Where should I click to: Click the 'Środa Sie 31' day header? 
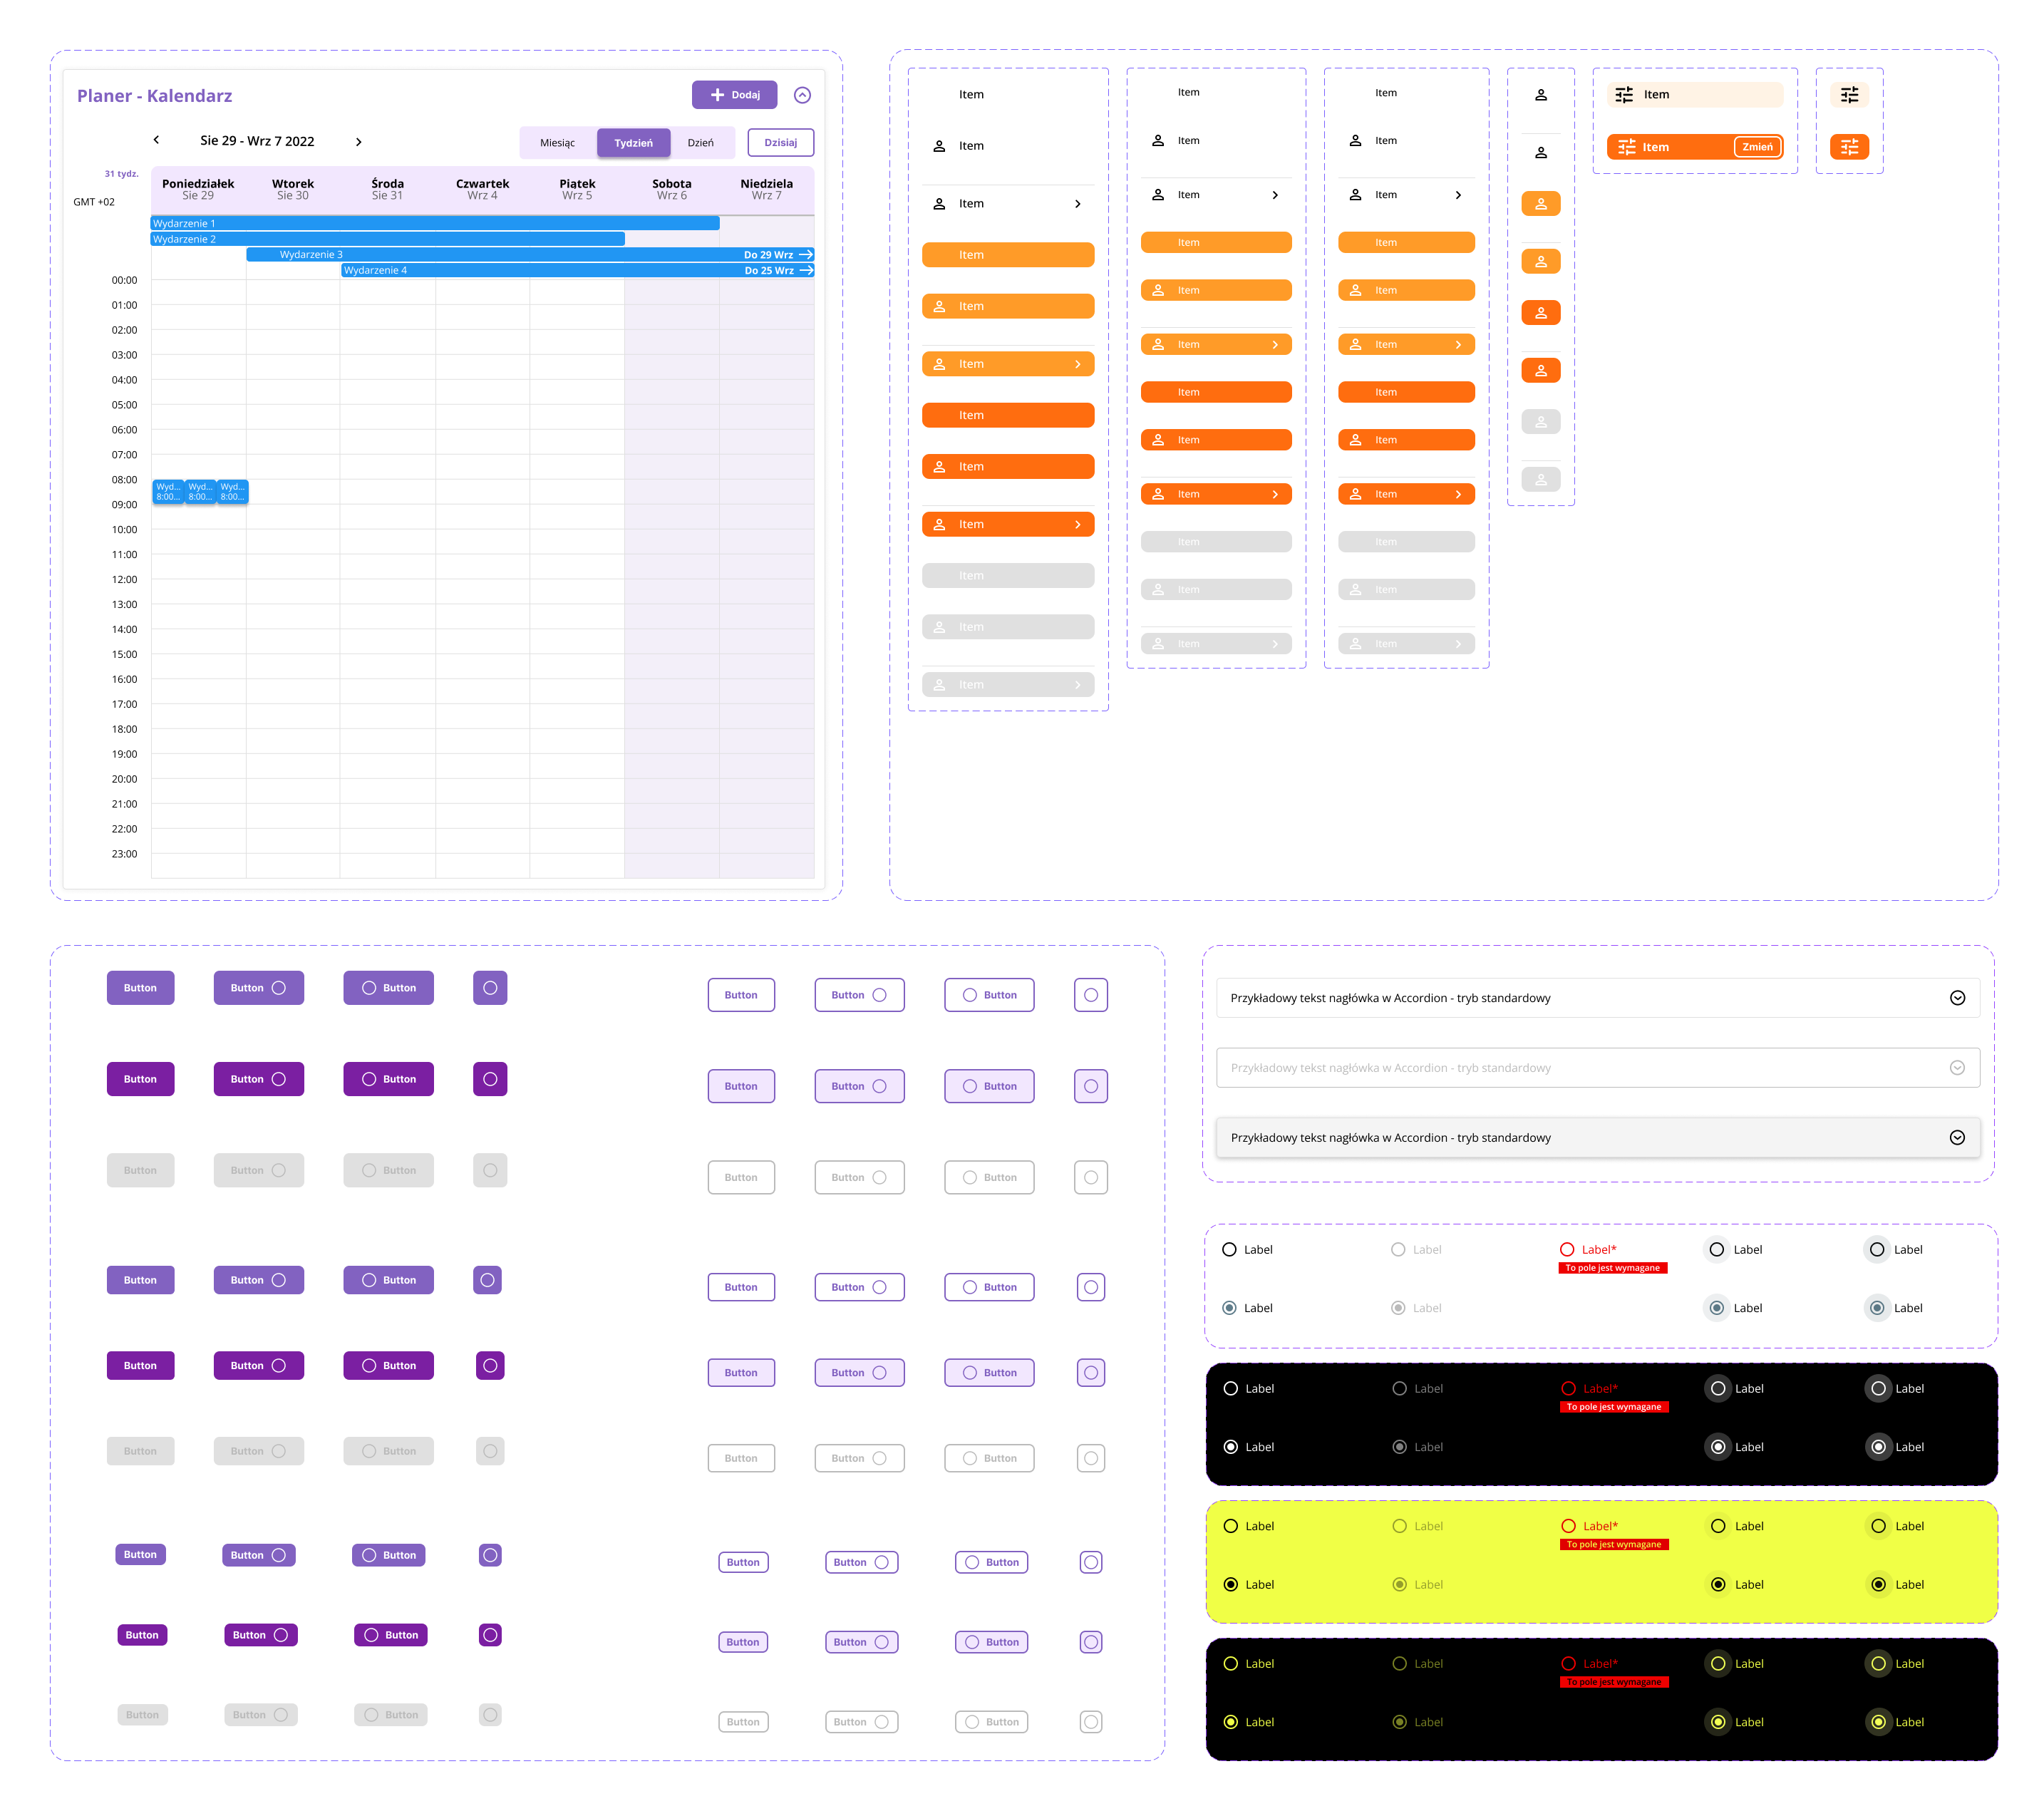pos(388,189)
